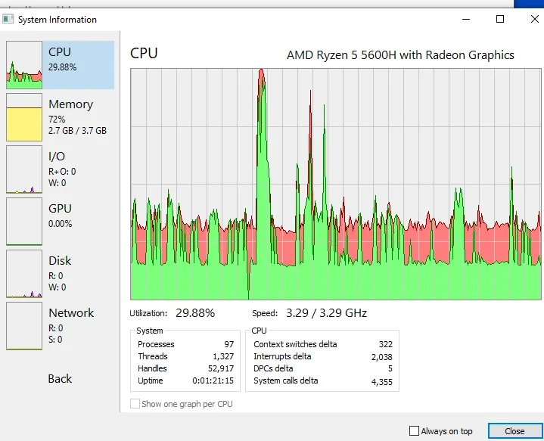The height and width of the screenshot is (441, 544).
Task: Click AMD Ryzen 5 5600H processor name
Action: (x=400, y=55)
